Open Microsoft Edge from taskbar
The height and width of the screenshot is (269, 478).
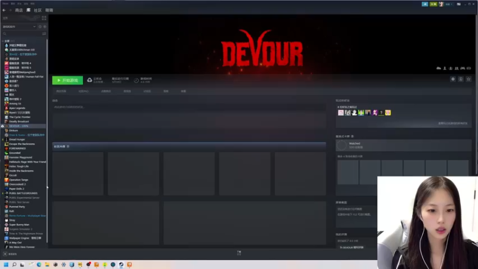pyautogui.click(x=39, y=264)
